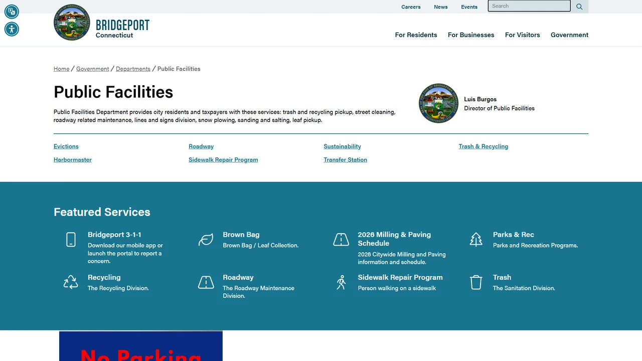This screenshot has height=361, width=642.
Task: Open the Transfer Station link
Action: (345, 159)
